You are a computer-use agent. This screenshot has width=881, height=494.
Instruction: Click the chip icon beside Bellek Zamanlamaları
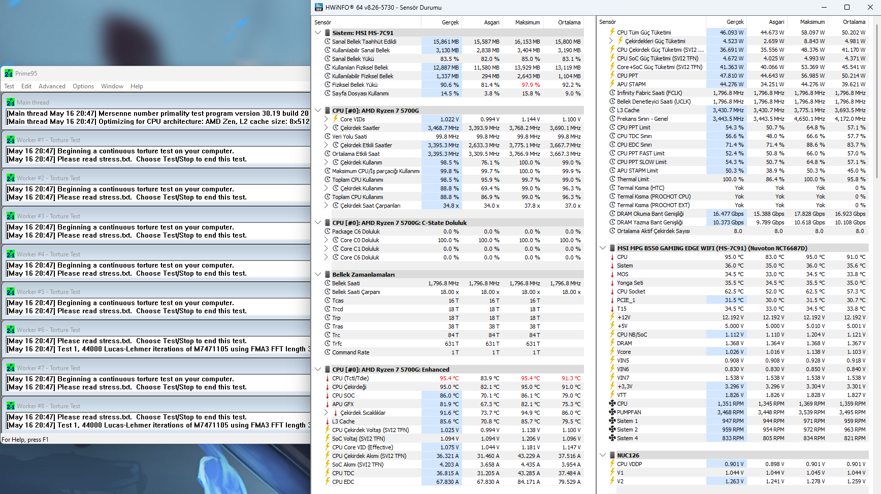click(328, 274)
